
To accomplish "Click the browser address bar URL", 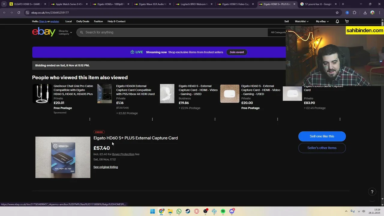I will pyautogui.click(x=50, y=13).
